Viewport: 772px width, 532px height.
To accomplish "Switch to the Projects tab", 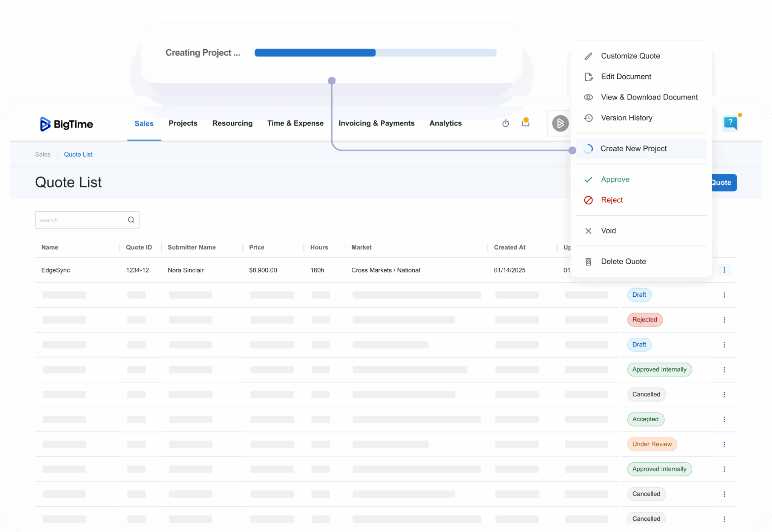I will [183, 123].
